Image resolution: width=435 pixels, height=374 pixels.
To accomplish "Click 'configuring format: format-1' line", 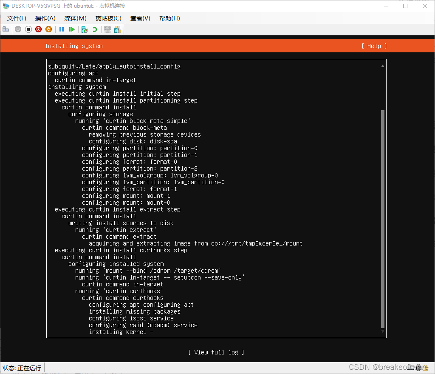I will [x=130, y=189].
